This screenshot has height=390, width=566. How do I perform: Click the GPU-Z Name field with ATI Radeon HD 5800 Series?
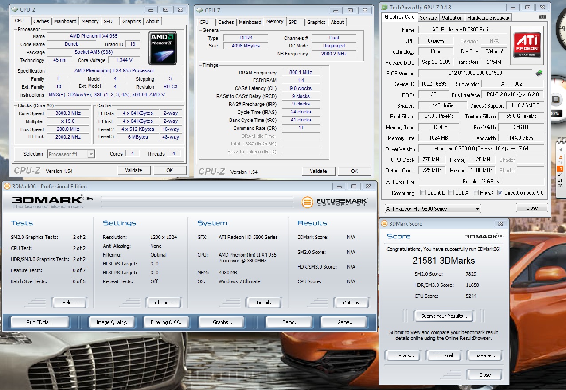pyautogui.click(x=462, y=30)
